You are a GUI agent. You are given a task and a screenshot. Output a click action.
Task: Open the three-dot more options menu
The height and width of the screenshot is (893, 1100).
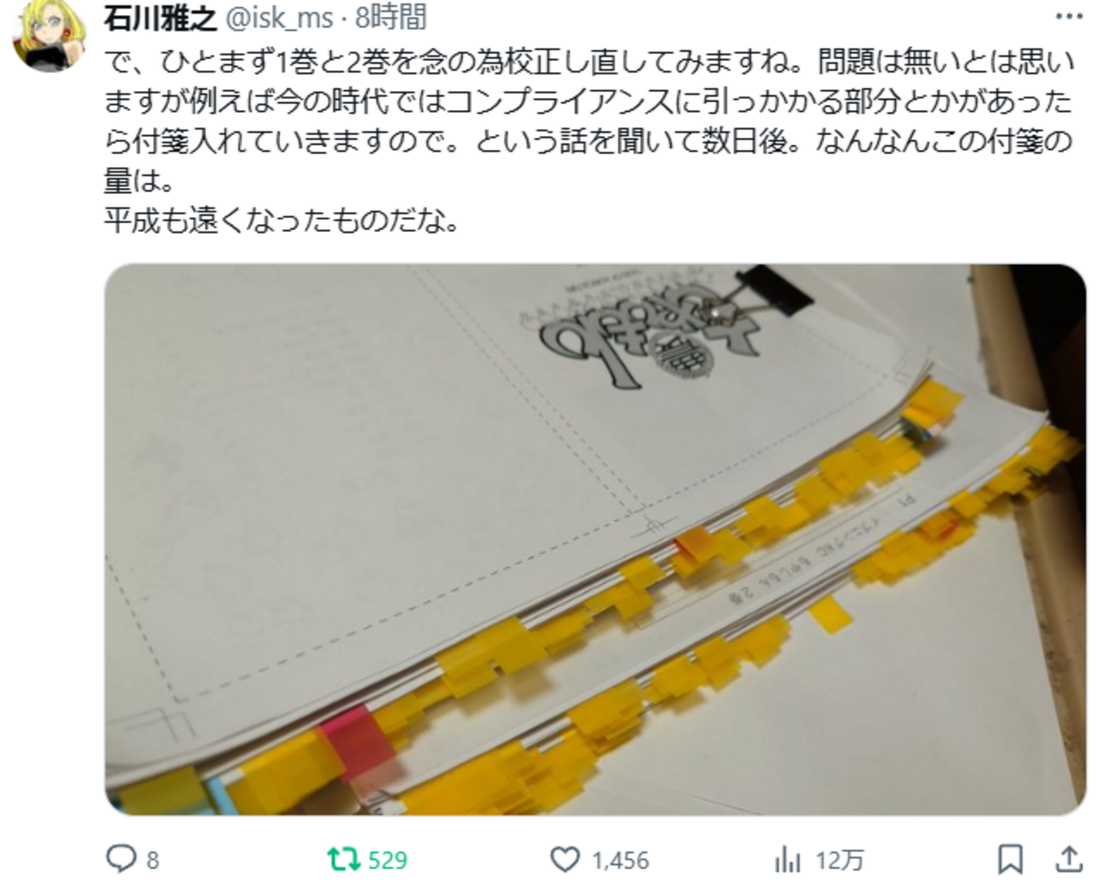[1069, 17]
